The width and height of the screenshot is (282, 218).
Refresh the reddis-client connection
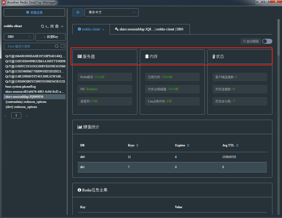tap(42, 26)
